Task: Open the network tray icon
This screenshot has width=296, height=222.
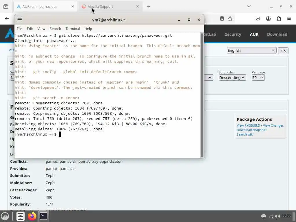Action: coord(271,216)
